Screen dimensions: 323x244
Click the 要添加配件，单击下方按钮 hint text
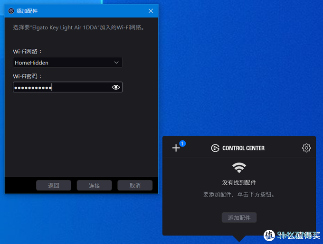(239, 194)
